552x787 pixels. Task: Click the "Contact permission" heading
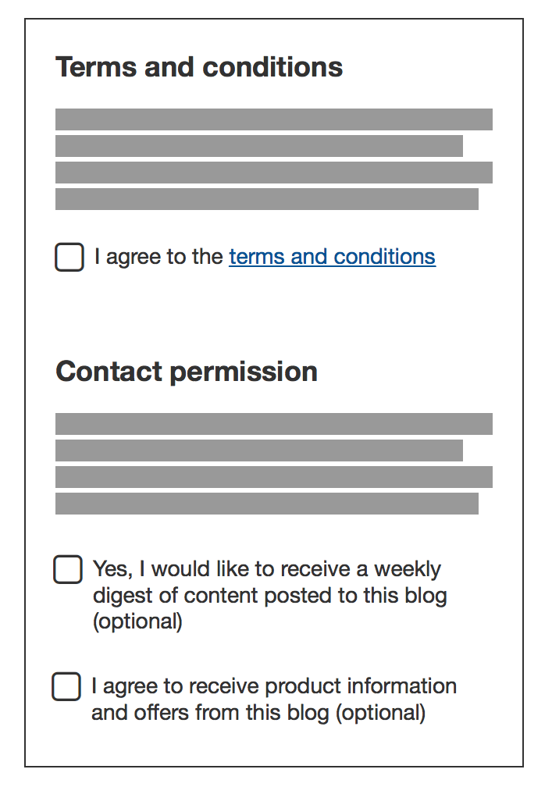pyautogui.click(x=187, y=372)
